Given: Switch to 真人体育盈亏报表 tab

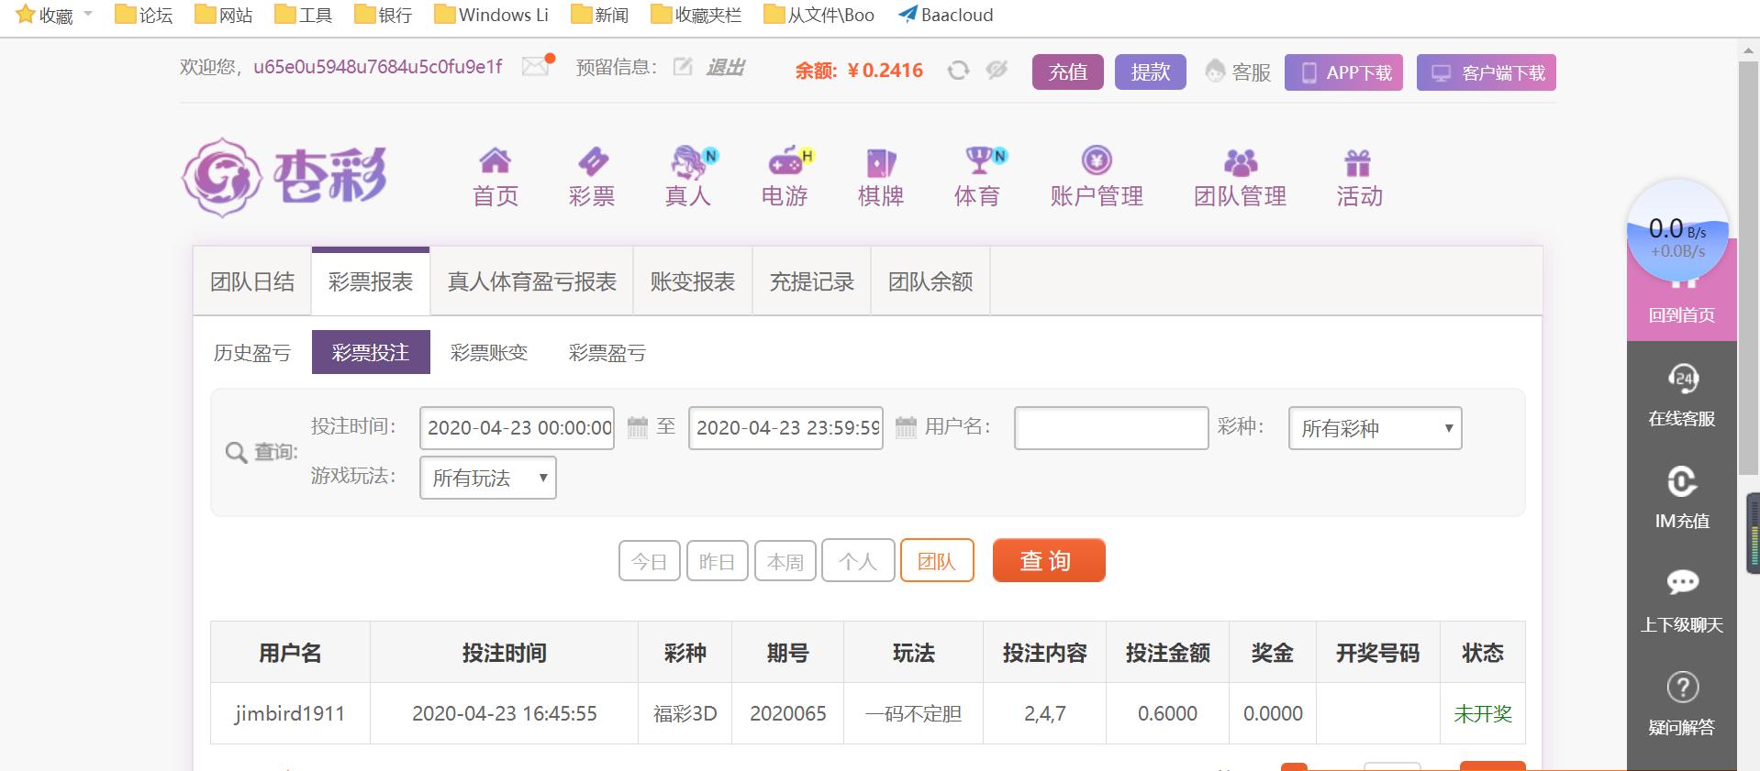Looking at the screenshot, I should [x=531, y=281].
